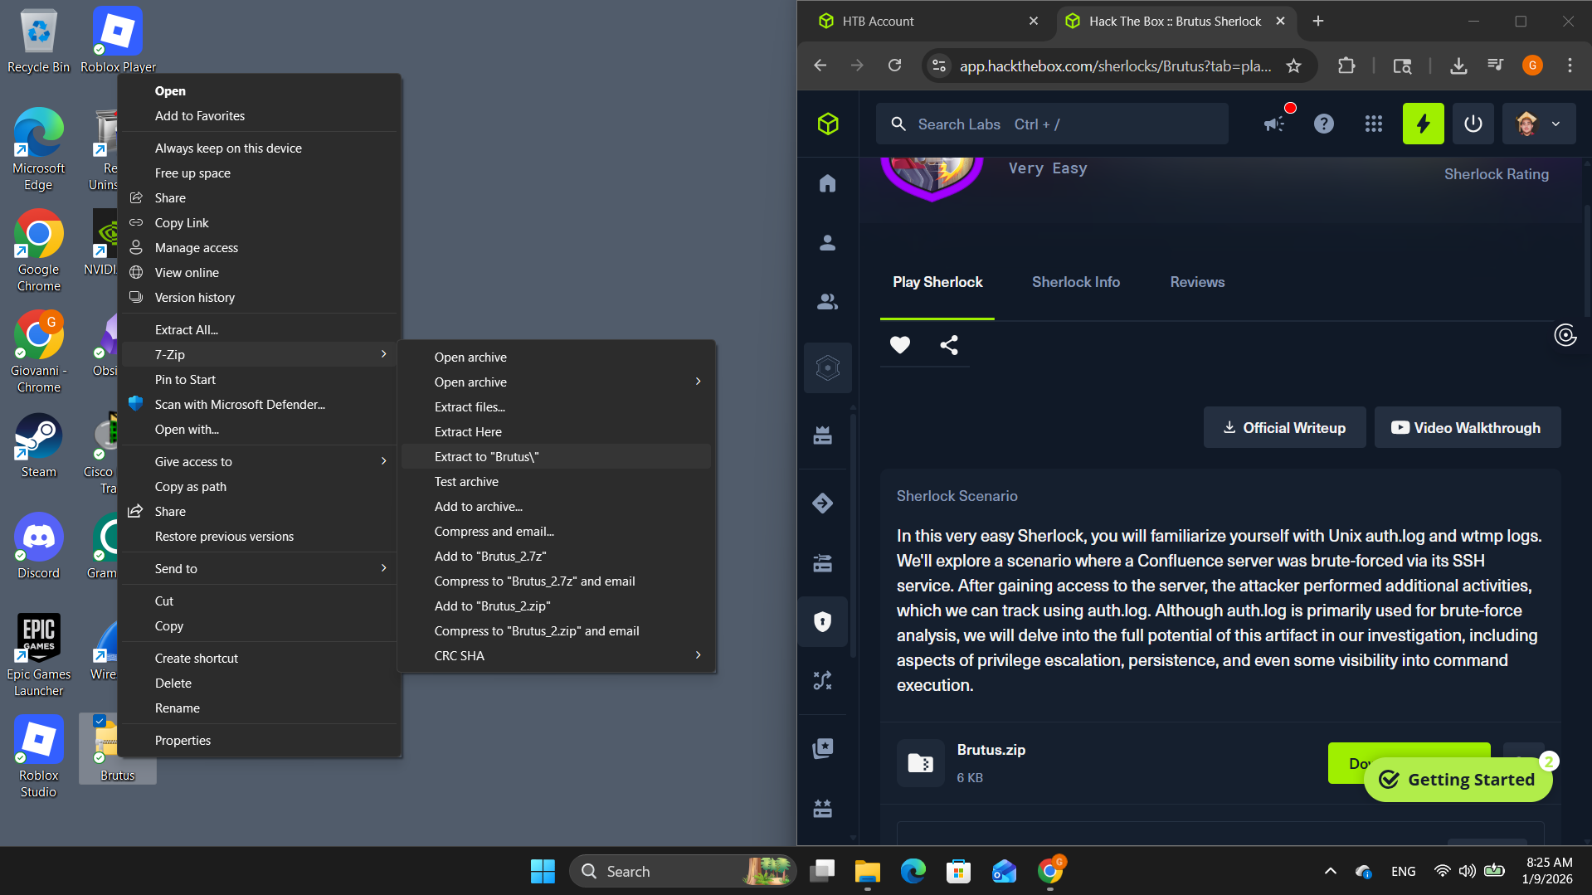Open the Video Walkthrough
The height and width of the screenshot is (895, 1592).
[1468, 428]
